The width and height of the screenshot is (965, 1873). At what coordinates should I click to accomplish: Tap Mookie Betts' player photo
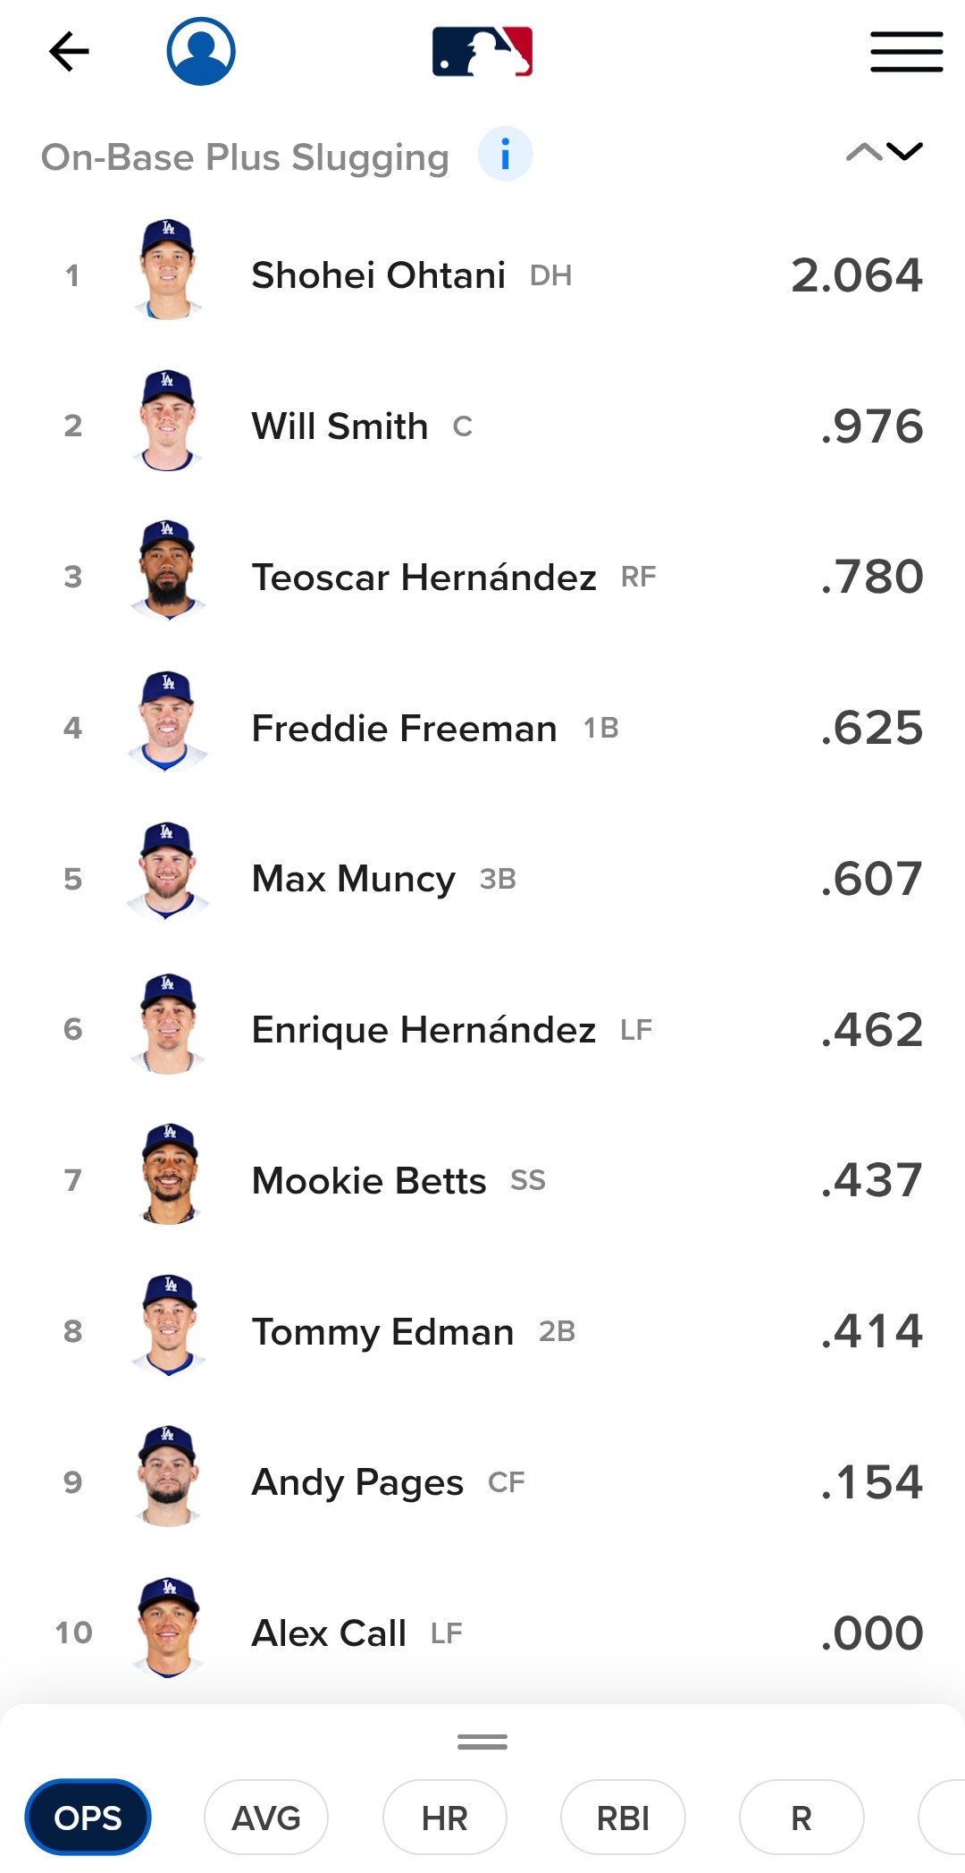168,1175
